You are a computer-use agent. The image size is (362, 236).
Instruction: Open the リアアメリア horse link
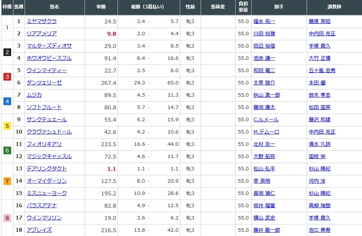click(x=42, y=34)
